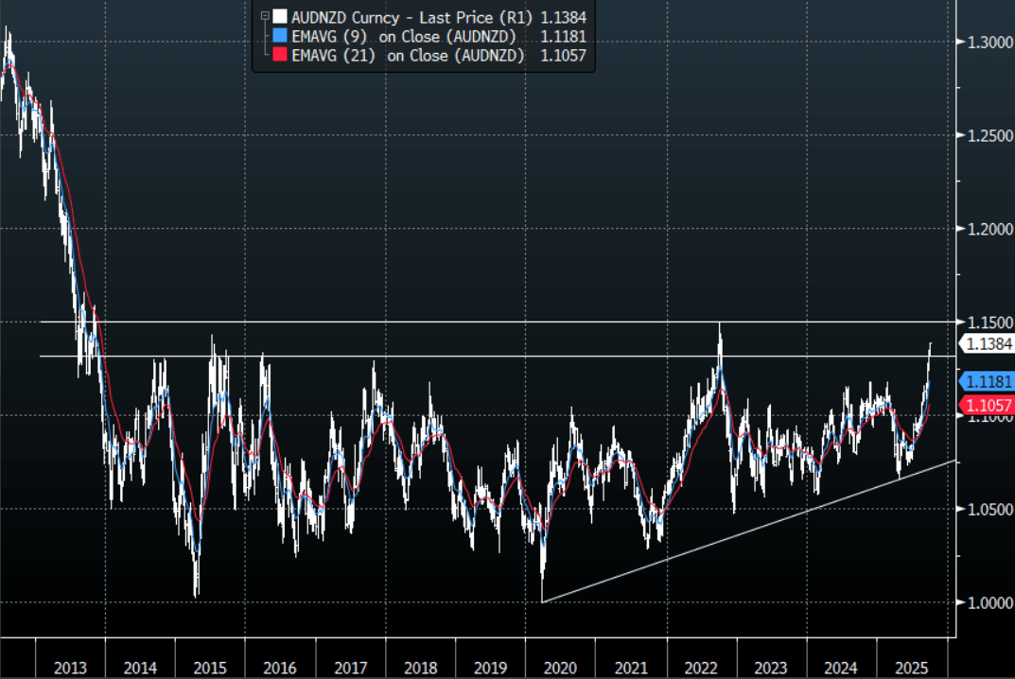Click the 2017 x-axis year label
This screenshot has width=1015, height=679.
pyautogui.click(x=350, y=668)
